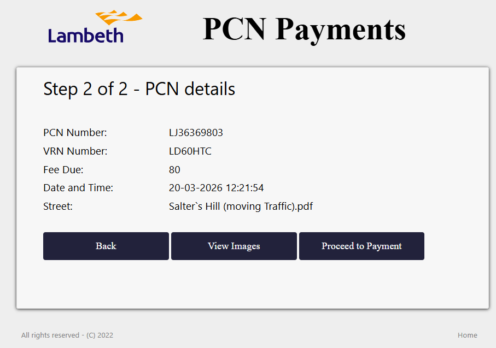Image resolution: width=496 pixels, height=348 pixels.
Task: Click the Lambeth wordmark in the logo
Action: point(86,36)
